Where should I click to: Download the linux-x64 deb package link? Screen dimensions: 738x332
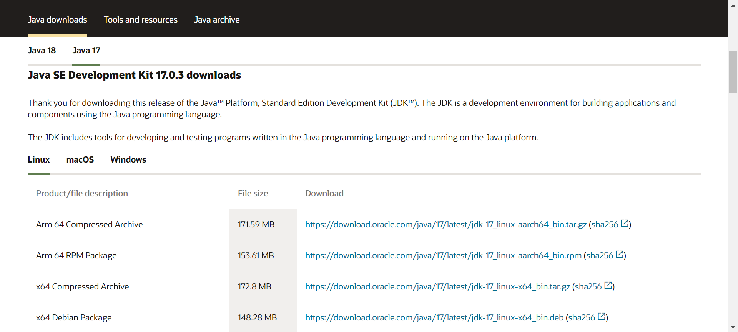[434, 317]
